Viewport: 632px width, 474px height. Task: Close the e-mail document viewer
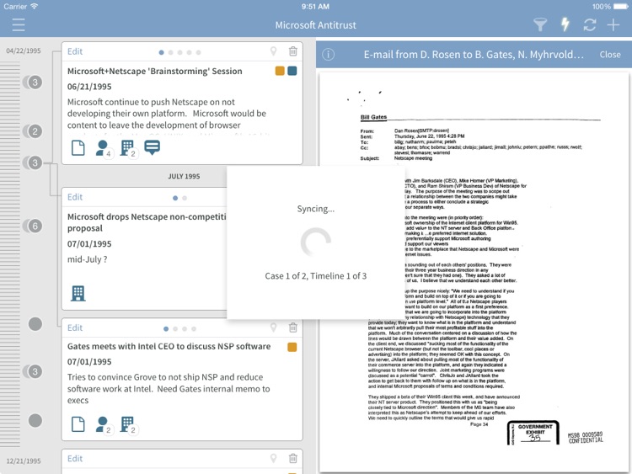(610, 55)
